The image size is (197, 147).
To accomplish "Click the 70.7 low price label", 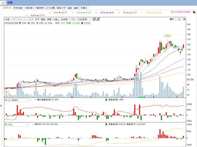I will (6, 92).
